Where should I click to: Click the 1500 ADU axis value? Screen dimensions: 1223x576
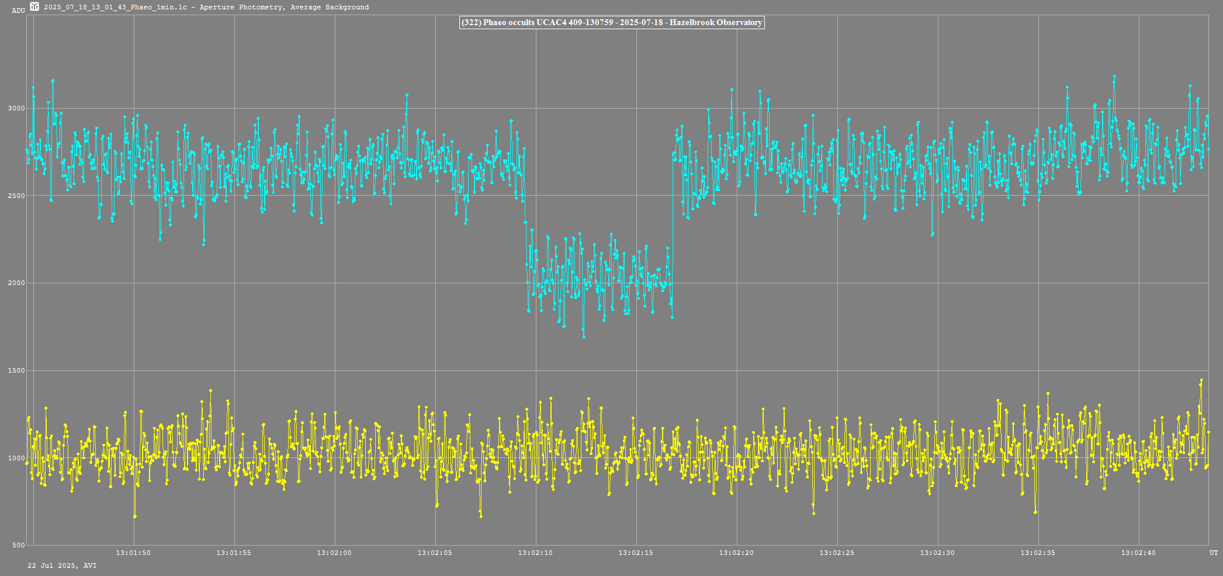coord(16,371)
